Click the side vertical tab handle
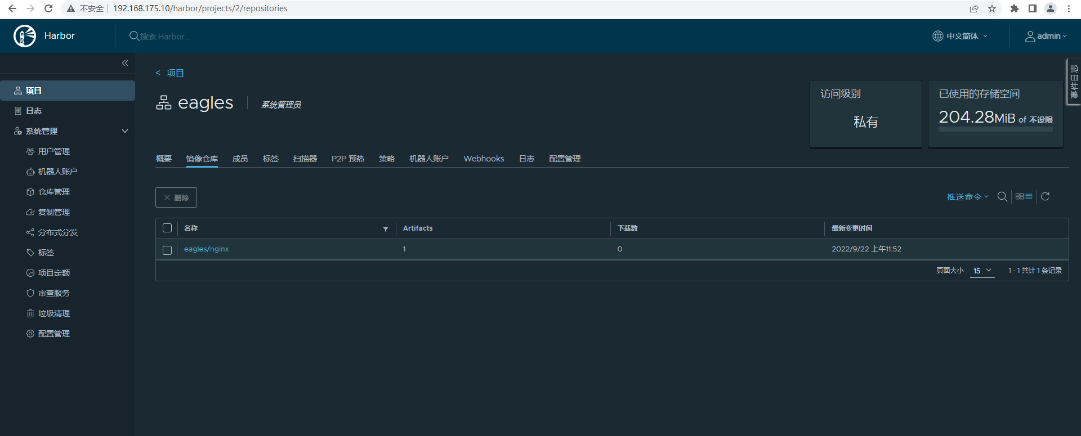1081x436 pixels. (1074, 82)
